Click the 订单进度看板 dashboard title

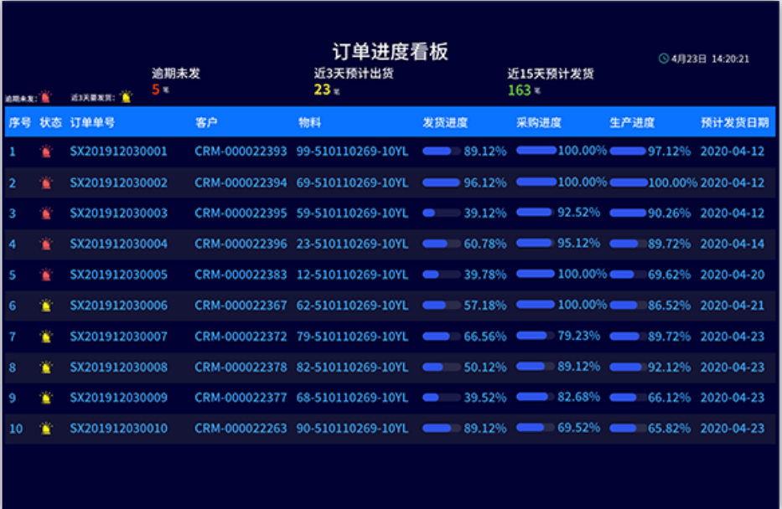point(391,51)
